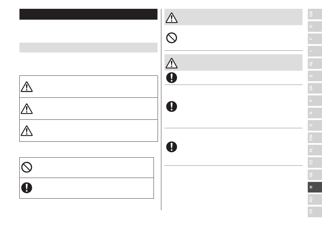This screenshot has height=226, width=322.
Task: Click the middle warning triangle in the left three-row table
Action: click(26, 109)
